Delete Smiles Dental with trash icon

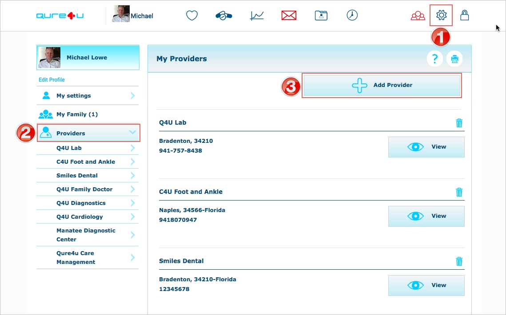pos(459,261)
